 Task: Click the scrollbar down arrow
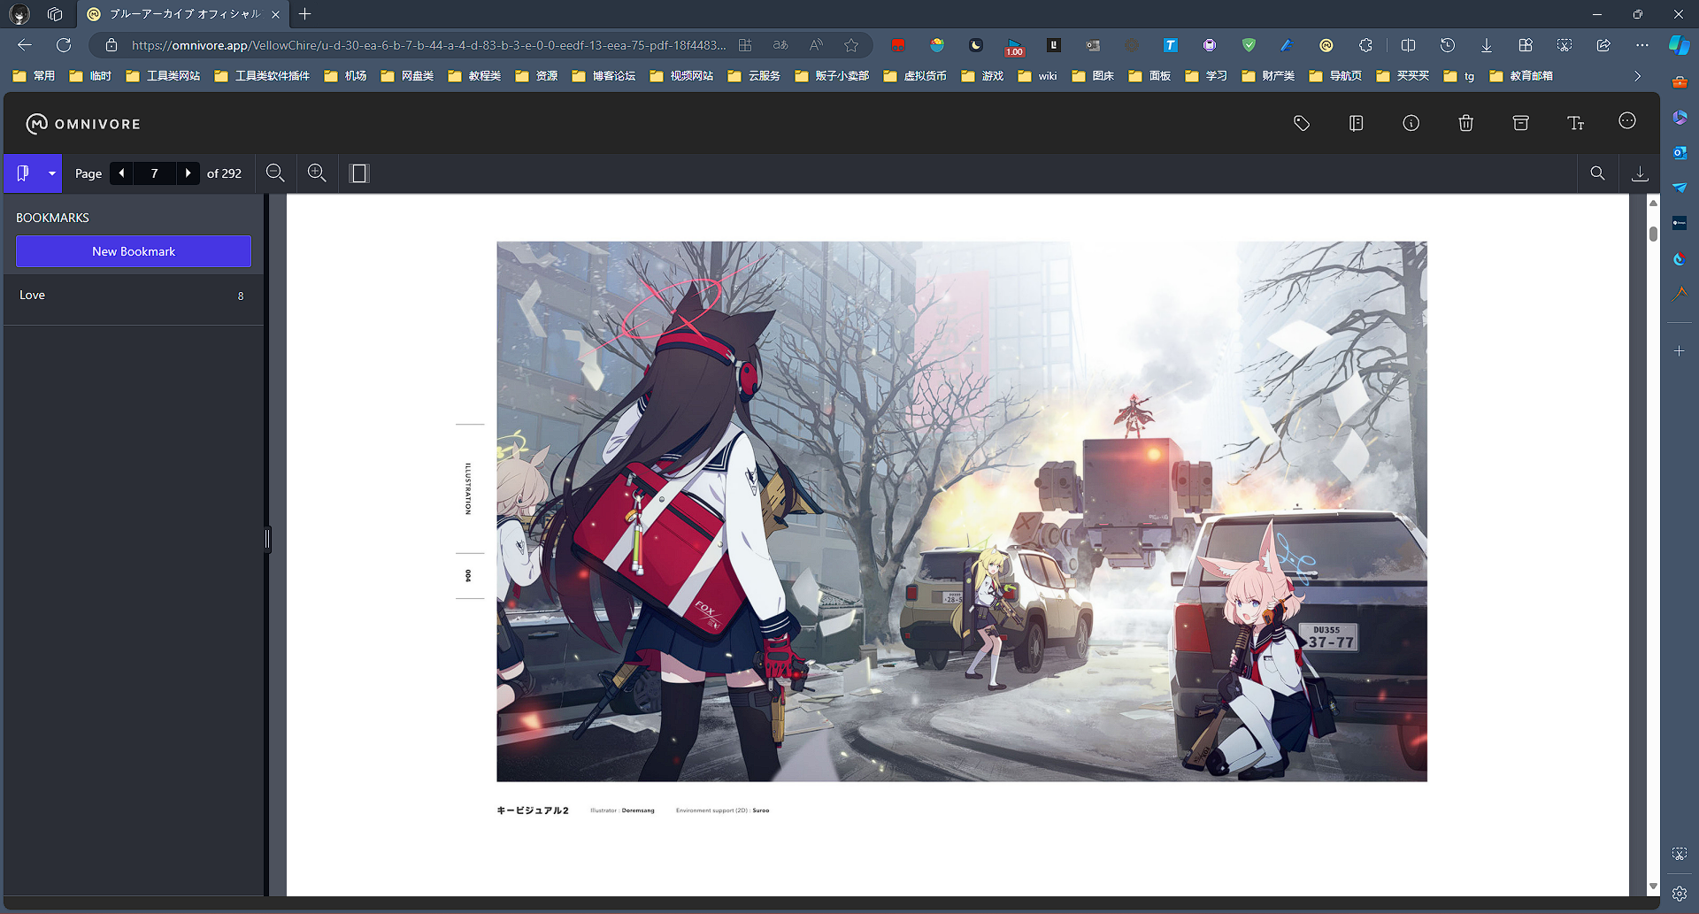[x=1653, y=886]
